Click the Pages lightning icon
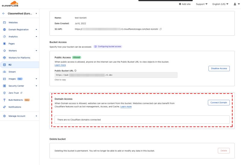The image size is (241, 165). [5, 44]
